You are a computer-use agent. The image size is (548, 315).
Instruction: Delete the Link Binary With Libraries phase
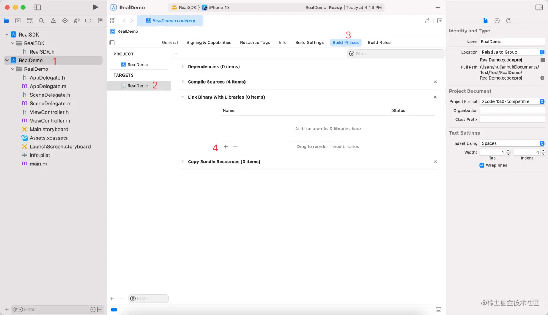(435, 97)
